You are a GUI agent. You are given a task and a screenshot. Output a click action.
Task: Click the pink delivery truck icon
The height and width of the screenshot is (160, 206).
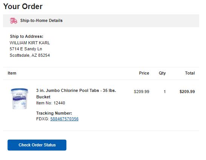14,21
